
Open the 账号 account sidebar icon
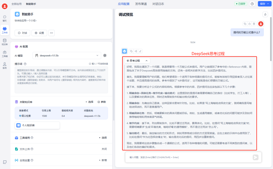tap(5, 66)
